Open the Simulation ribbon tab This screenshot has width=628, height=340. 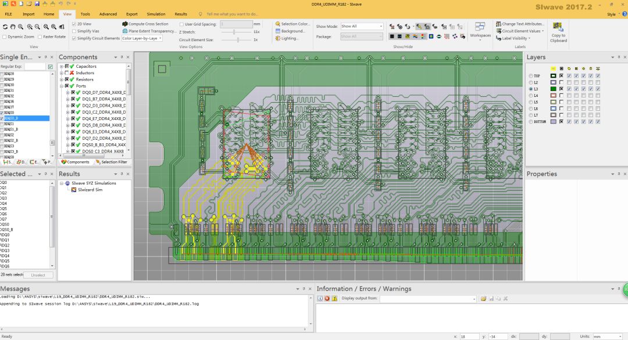(x=156, y=14)
